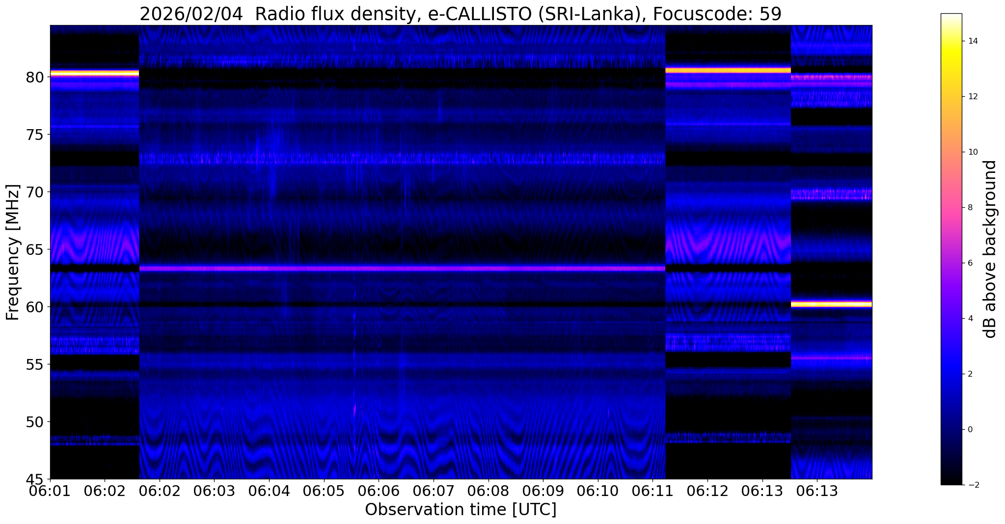The image size is (1005, 524).
Task: Click the 06:06 time tick label
Action: pos(378,491)
